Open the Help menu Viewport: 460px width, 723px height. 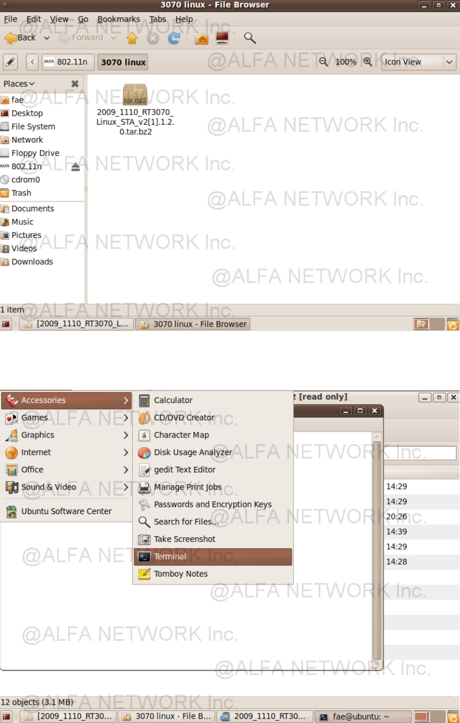click(184, 19)
